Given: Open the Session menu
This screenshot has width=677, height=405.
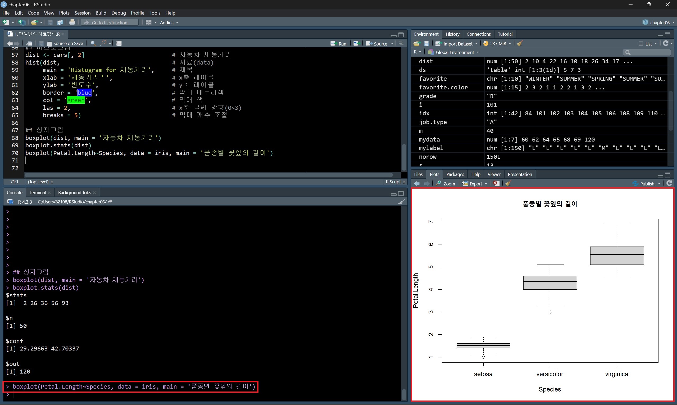Looking at the screenshot, I should (x=82, y=13).
